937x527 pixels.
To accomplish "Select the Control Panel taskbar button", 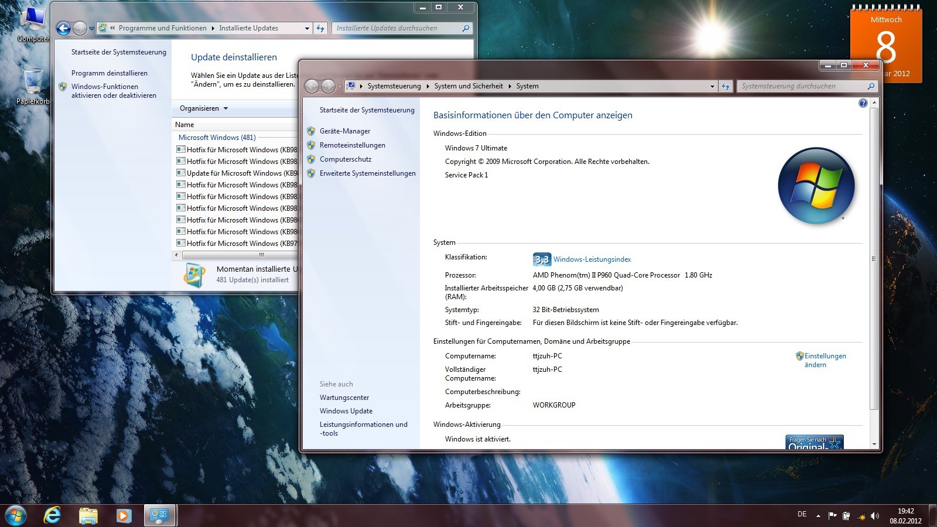I will point(159,516).
